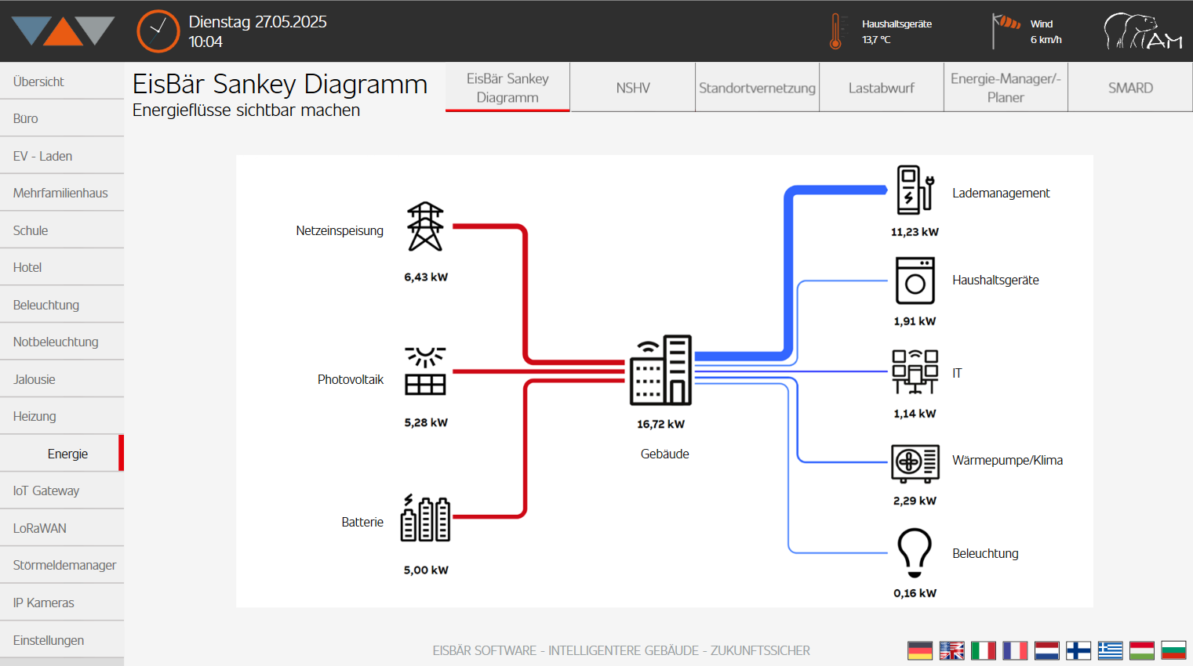Click the 5,28 kW photovoltaic value
Viewport: 1193px width, 666px height.
pyautogui.click(x=426, y=422)
